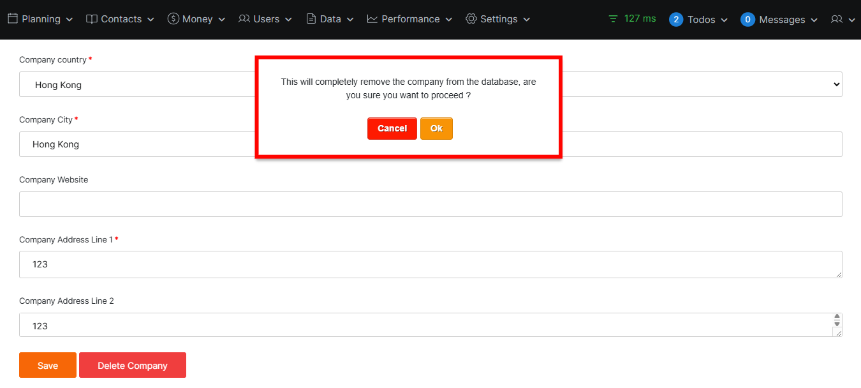Click the Data document icon
The width and height of the screenshot is (861, 388).
tap(311, 19)
